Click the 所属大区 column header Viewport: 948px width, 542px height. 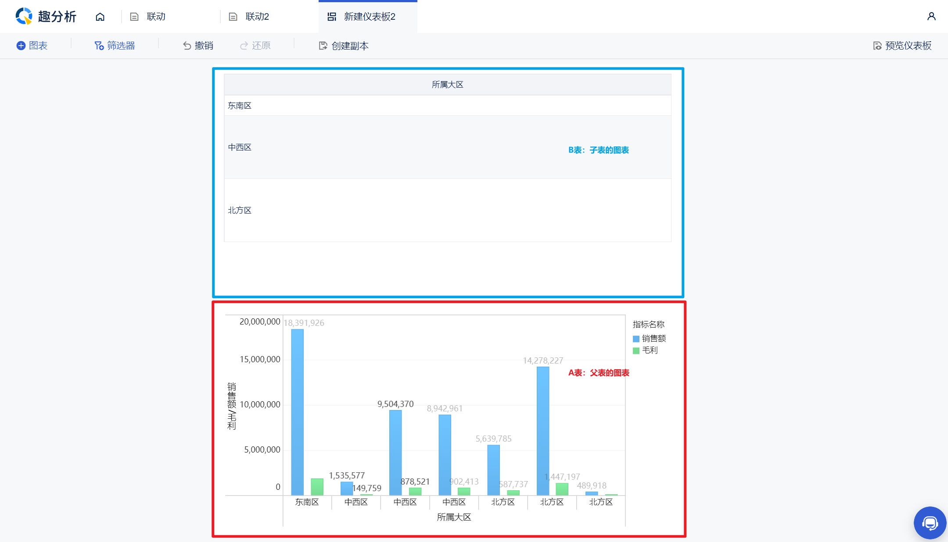(447, 85)
